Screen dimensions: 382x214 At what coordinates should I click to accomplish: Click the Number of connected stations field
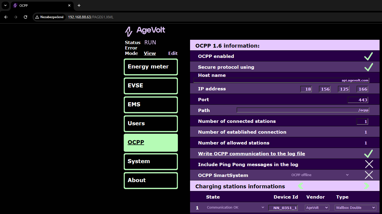pos(363,121)
